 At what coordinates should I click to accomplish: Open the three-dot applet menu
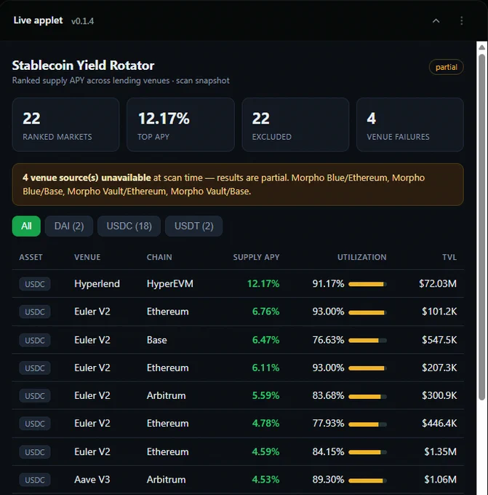tap(462, 21)
